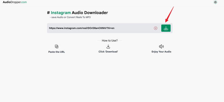Toggle the light/dark theme sun icon
Screen dimensions: 224x102
(x=215, y=2)
